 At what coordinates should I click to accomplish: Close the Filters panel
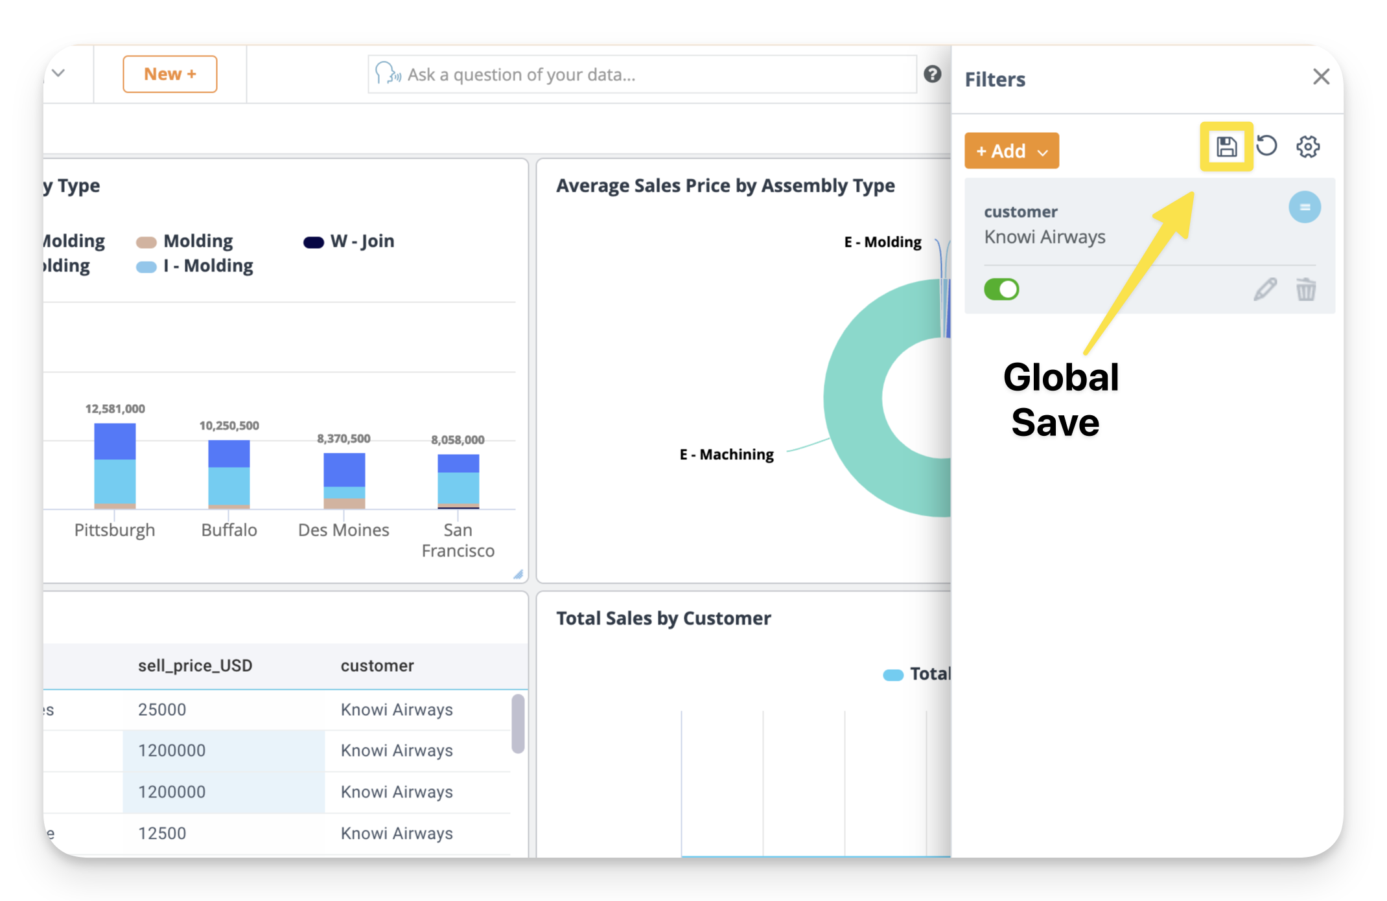1321,76
